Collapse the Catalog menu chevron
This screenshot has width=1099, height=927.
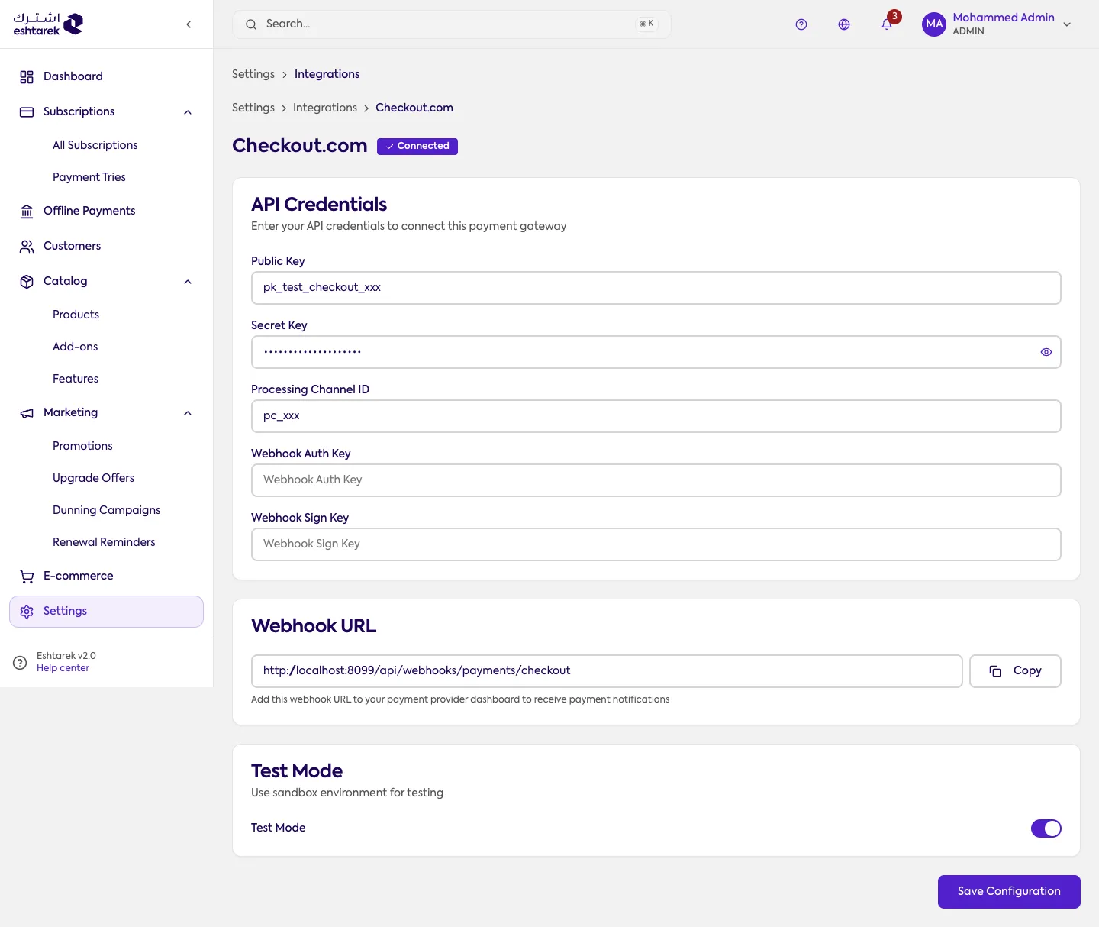coord(188,282)
